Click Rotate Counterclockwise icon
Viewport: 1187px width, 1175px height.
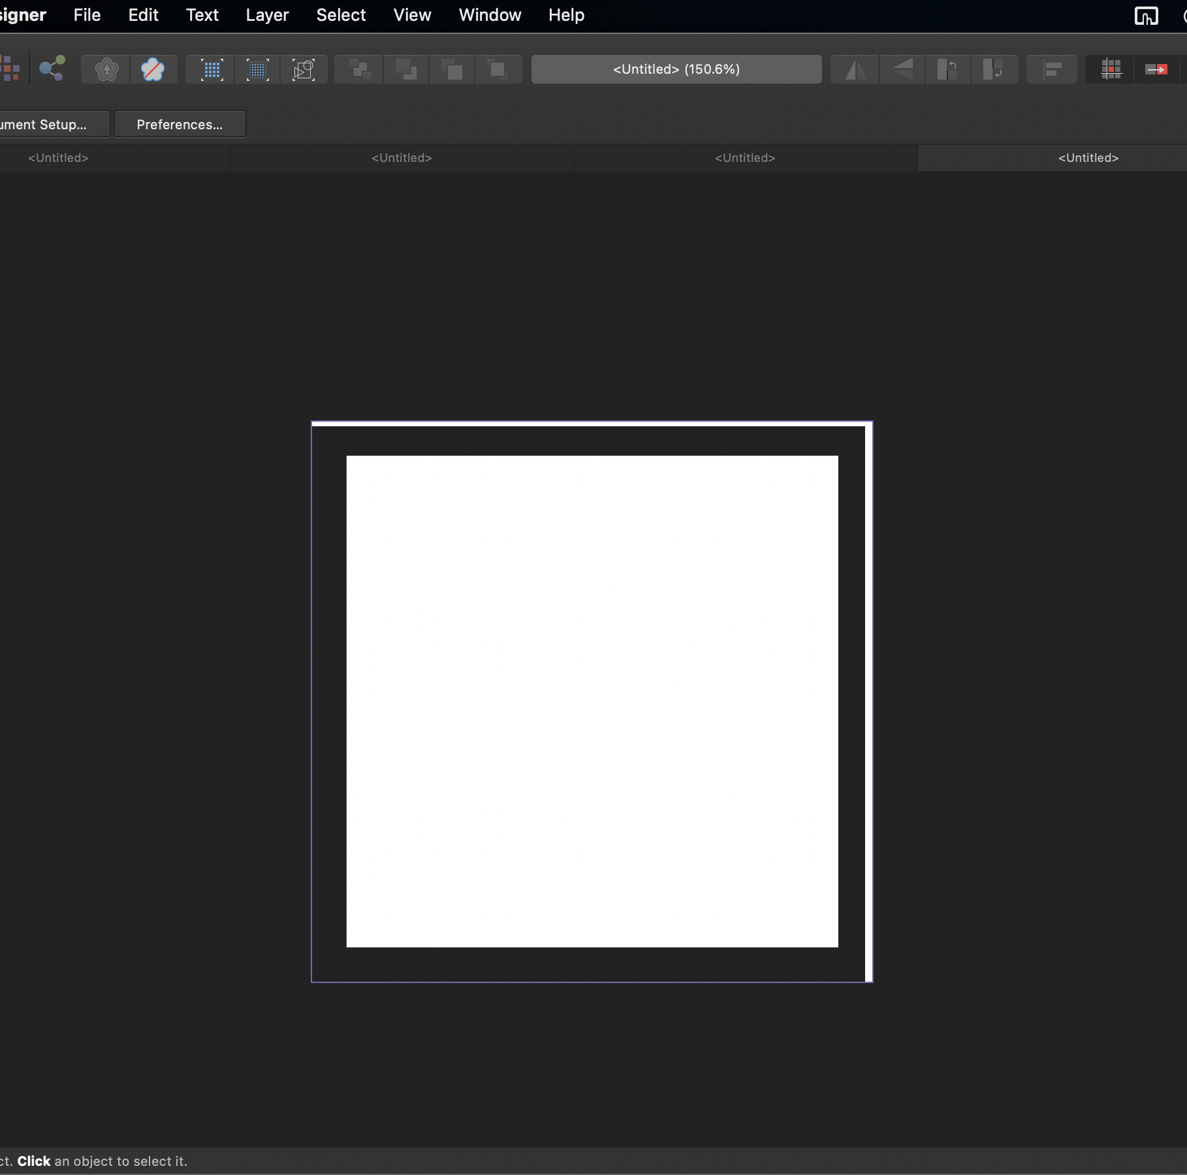click(948, 69)
